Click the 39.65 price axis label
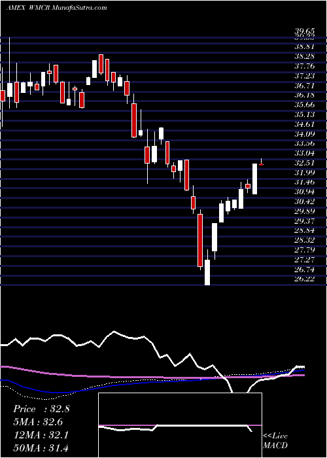Image resolution: width=327 pixels, height=458 pixels. click(304, 31)
